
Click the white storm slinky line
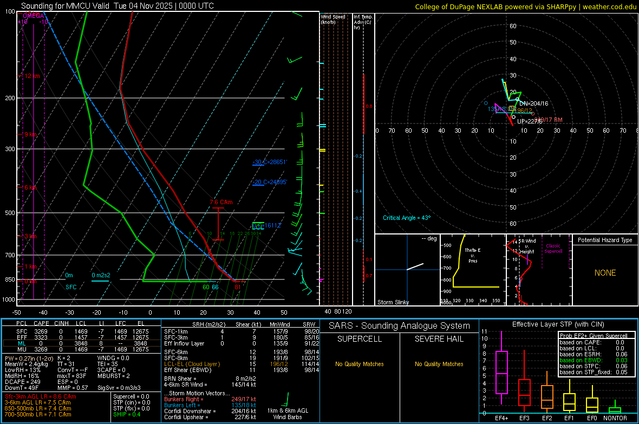tap(415, 266)
